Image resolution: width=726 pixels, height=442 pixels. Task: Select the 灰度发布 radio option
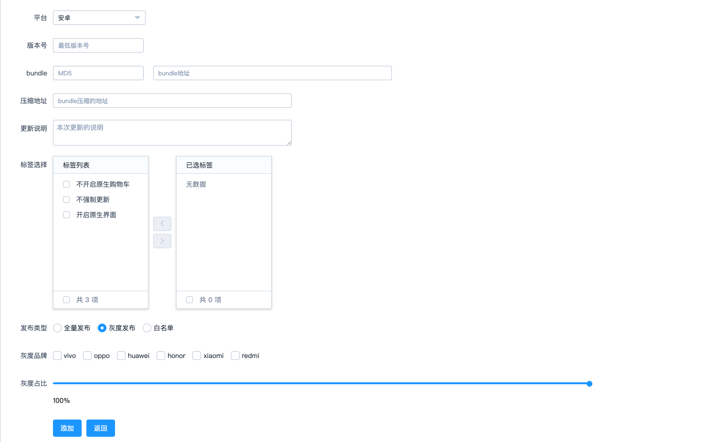(x=102, y=328)
